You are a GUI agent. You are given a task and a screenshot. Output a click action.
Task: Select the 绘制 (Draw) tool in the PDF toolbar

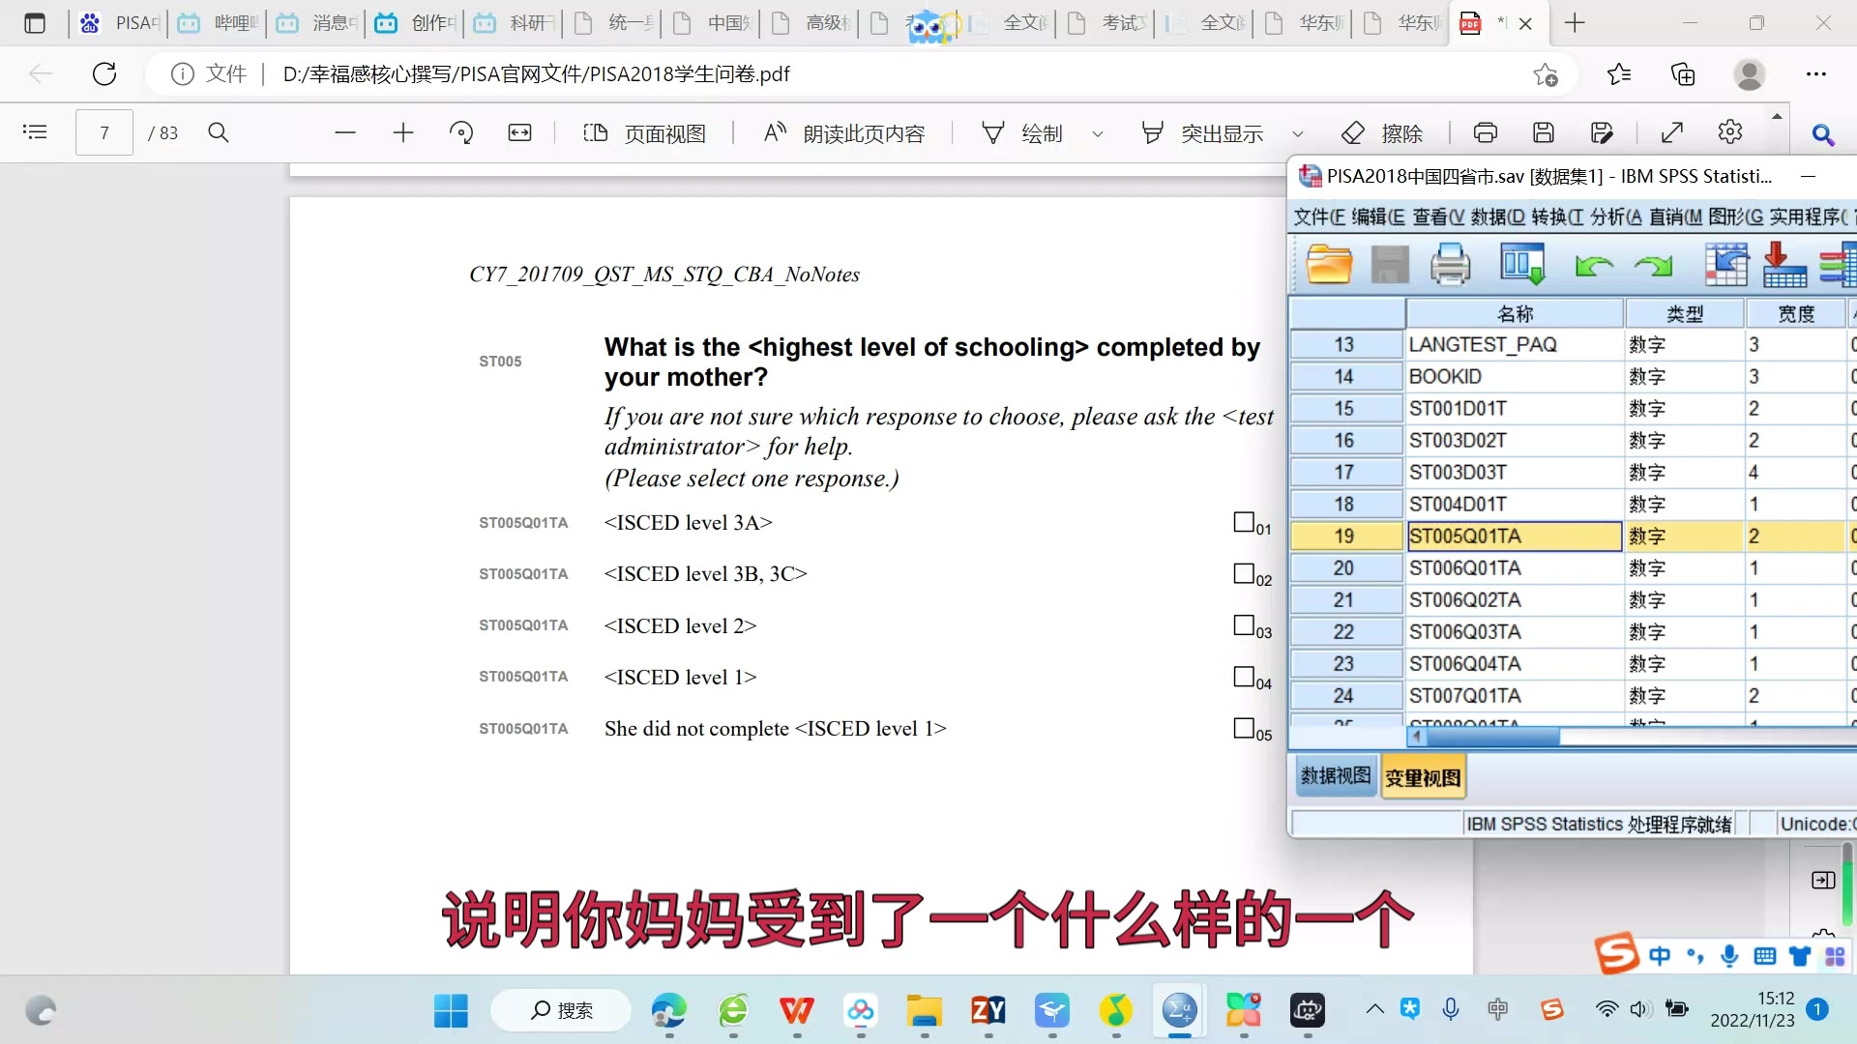point(1025,132)
